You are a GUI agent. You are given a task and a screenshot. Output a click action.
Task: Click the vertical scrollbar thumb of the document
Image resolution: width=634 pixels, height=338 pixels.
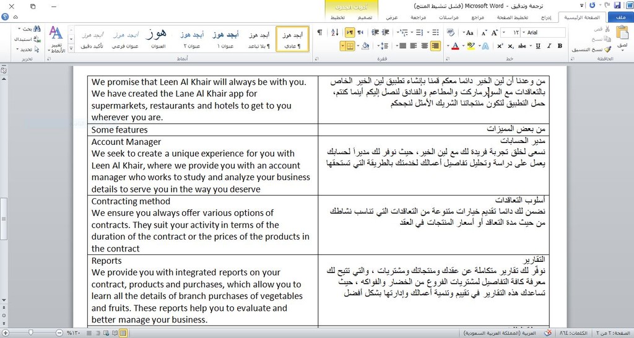[x=4, y=219]
